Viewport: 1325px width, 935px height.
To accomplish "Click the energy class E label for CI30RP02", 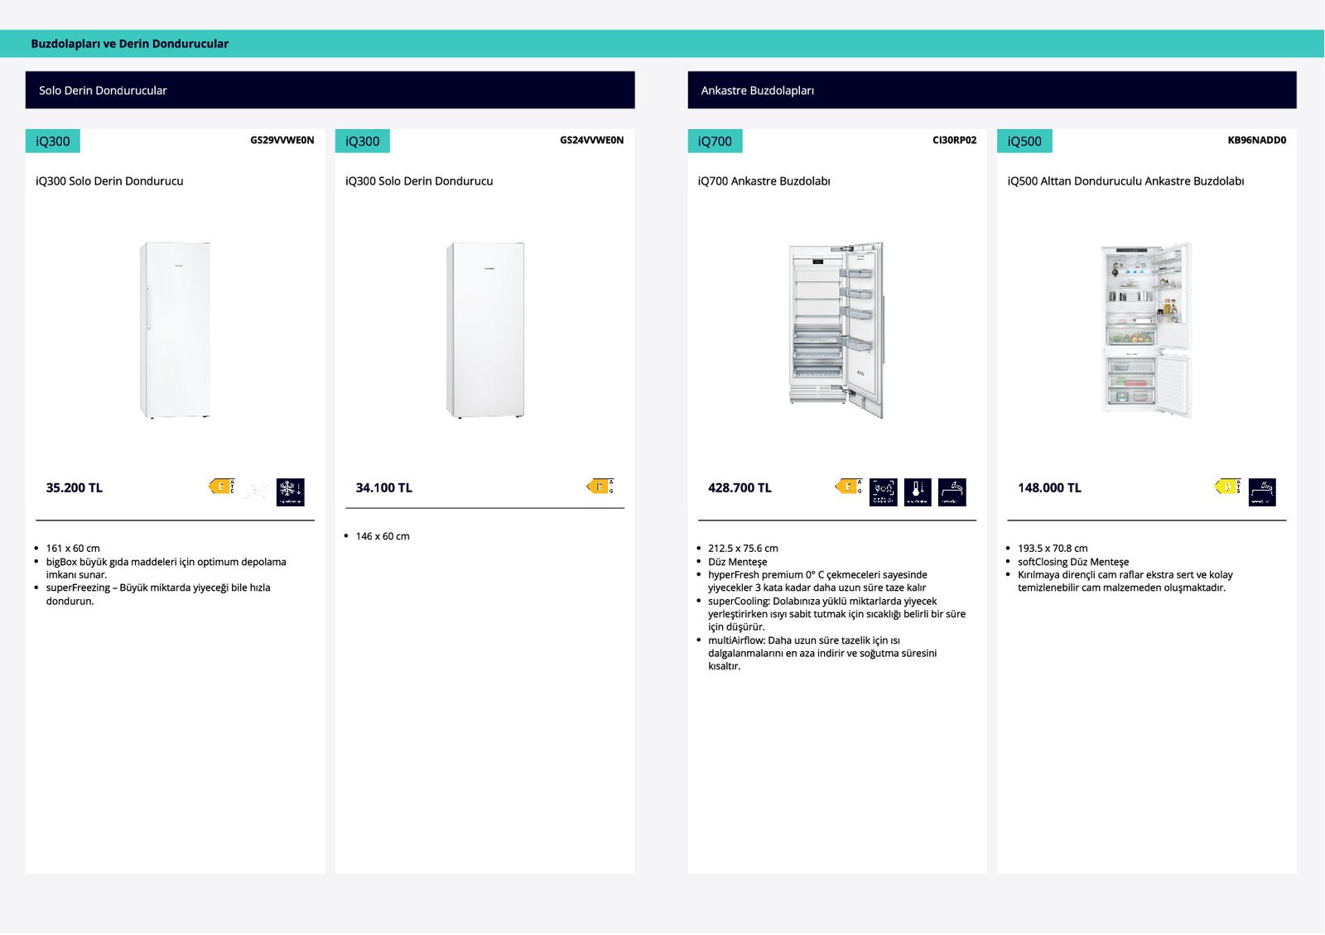I will click(848, 487).
